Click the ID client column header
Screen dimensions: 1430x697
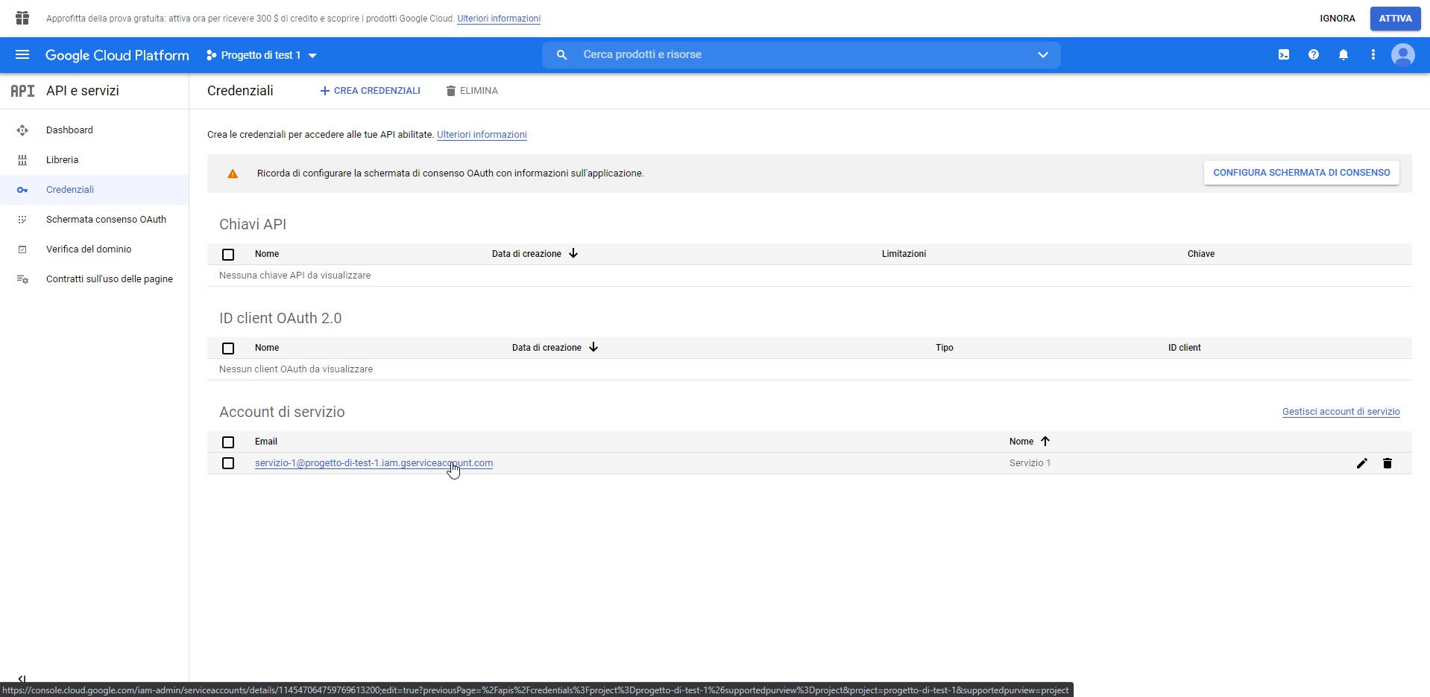pos(1185,348)
